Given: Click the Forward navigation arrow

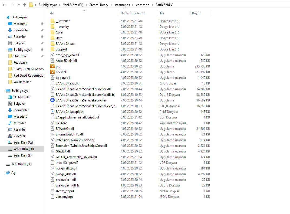Looking at the screenshot, I should click(x=12, y=5).
